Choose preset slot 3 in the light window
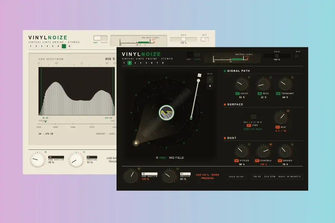The height and width of the screenshot is (223, 335). pyautogui.click(x=42, y=46)
